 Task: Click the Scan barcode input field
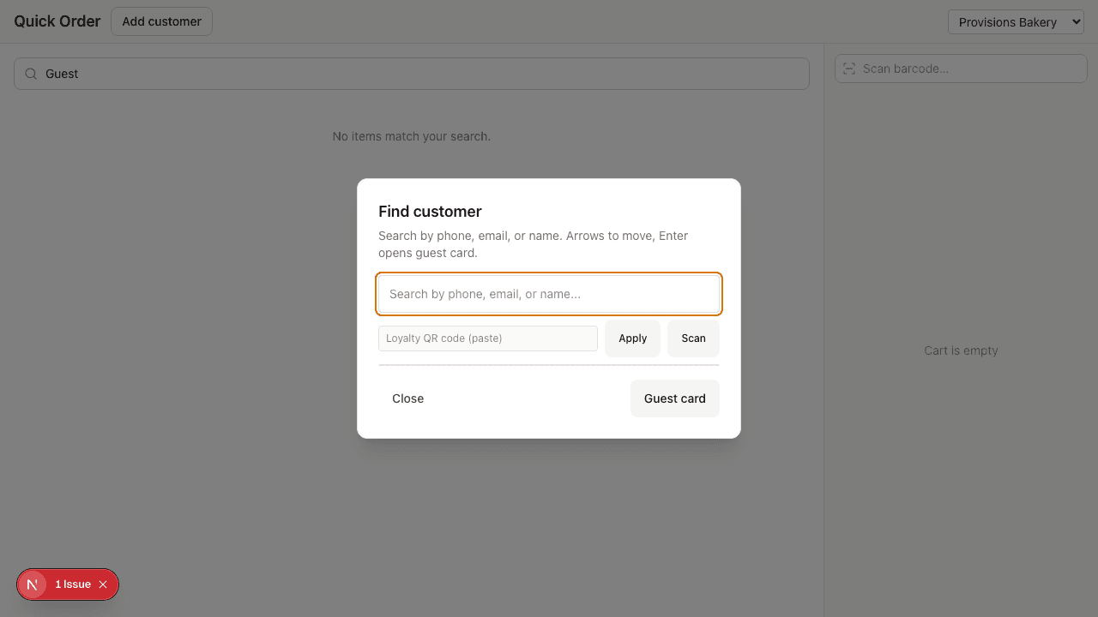(x=961, y=69)
